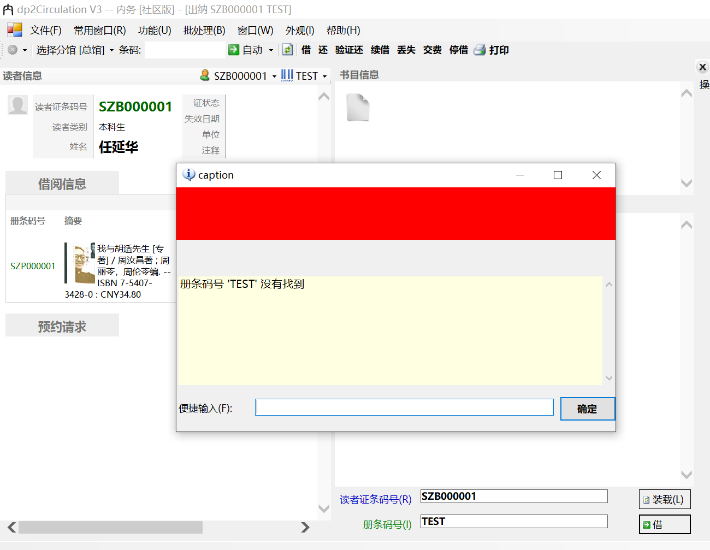Click the reader account person icon
This screenshot has height=550, width=710.
[x=205, y=76]
